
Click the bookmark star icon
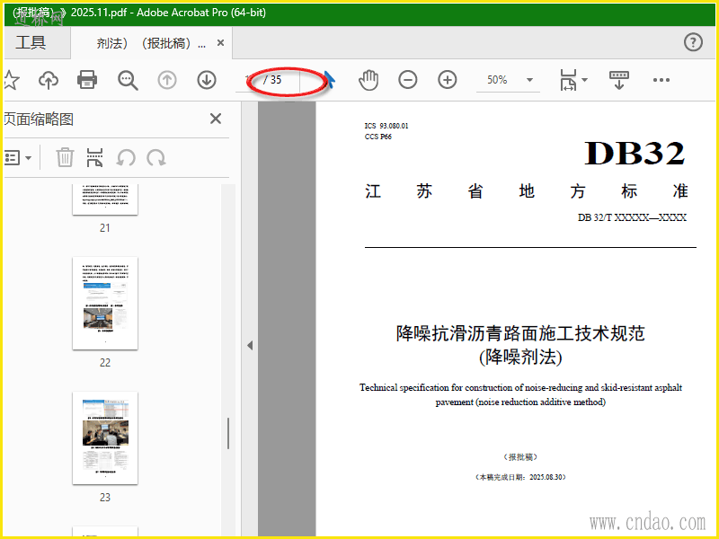tap(10, 80)
